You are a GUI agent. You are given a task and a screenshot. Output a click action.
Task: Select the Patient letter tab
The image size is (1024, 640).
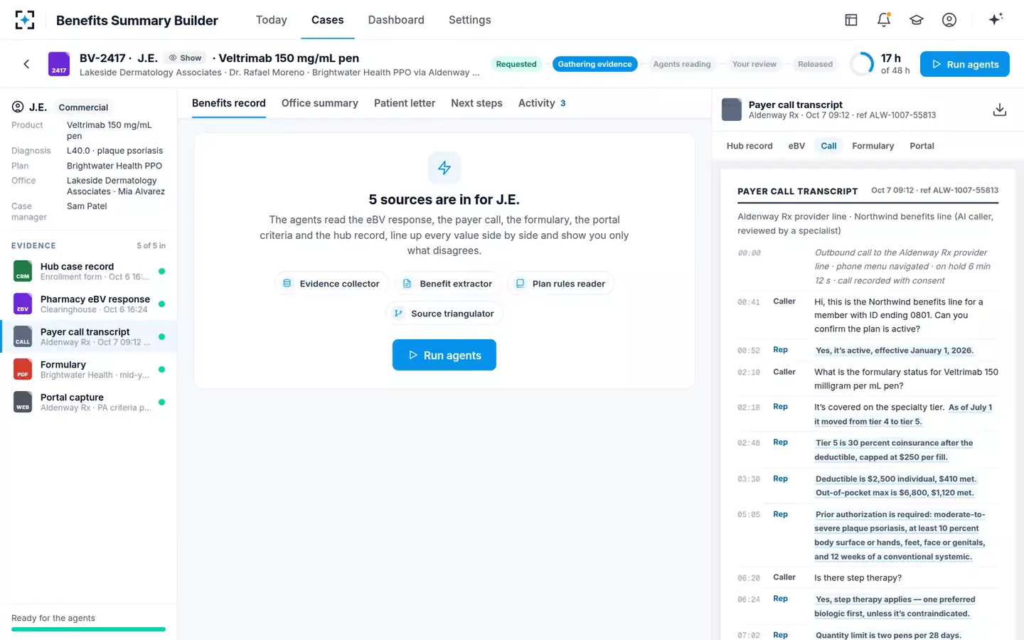405,103
